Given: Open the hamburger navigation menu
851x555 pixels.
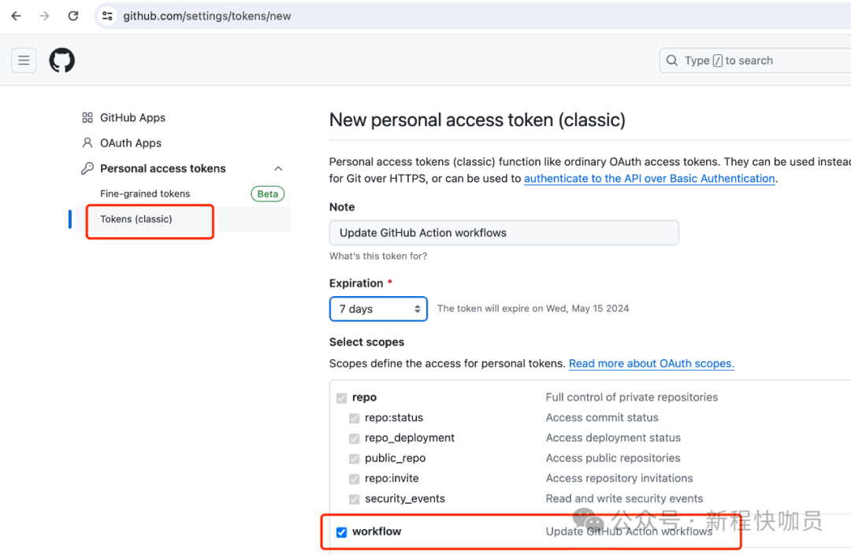Looking at the screenshot, I should [x=24, y=60].
